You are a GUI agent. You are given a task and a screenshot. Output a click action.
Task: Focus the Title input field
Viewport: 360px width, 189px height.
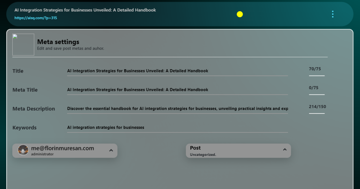[x=177, y=71]
